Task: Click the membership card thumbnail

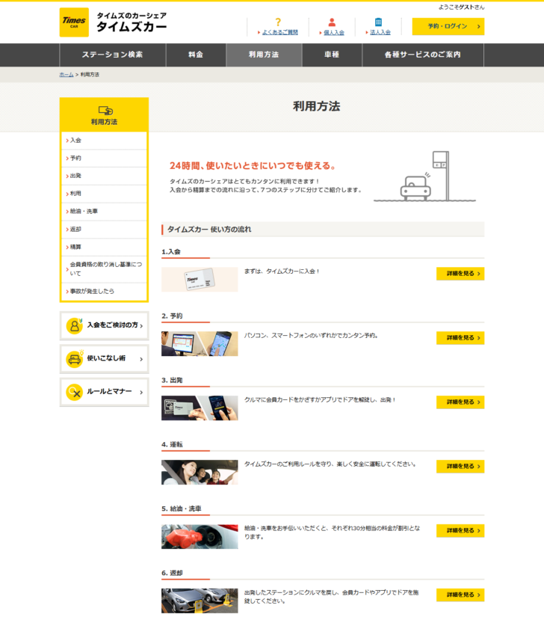Action: pyautogui.click(x=200, y=280)
